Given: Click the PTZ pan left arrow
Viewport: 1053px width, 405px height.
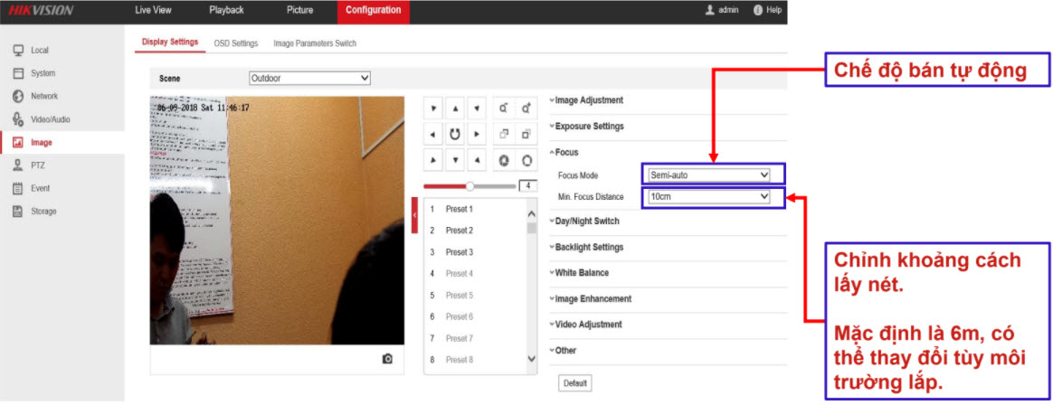Looking at the screenshot, I should click(434, 135).
